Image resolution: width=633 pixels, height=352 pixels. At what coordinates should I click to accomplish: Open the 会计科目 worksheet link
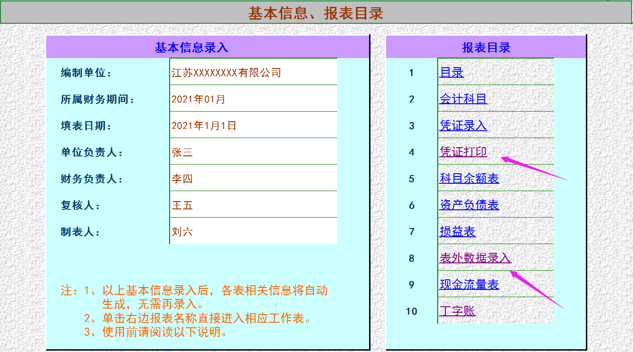coord(462,99)
